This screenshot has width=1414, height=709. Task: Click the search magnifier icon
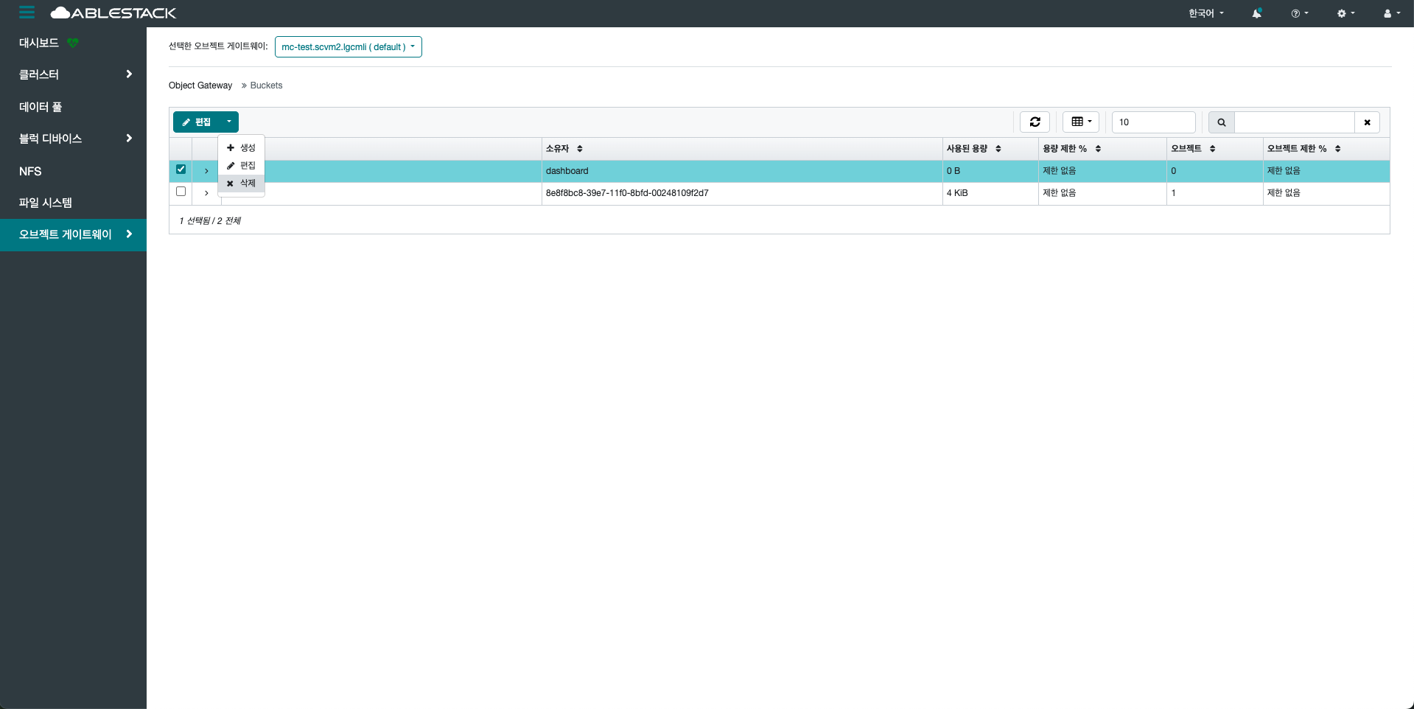pos(1222,122)
